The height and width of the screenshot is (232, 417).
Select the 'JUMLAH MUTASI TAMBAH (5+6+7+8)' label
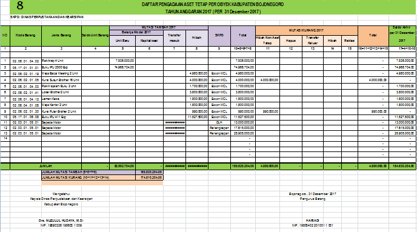(88, 172)
